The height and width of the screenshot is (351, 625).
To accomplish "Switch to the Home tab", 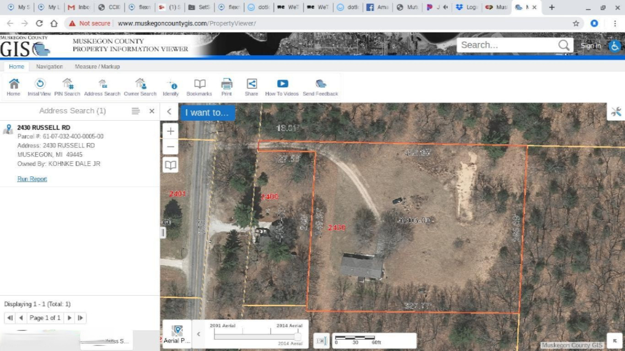I will point(16,66).
